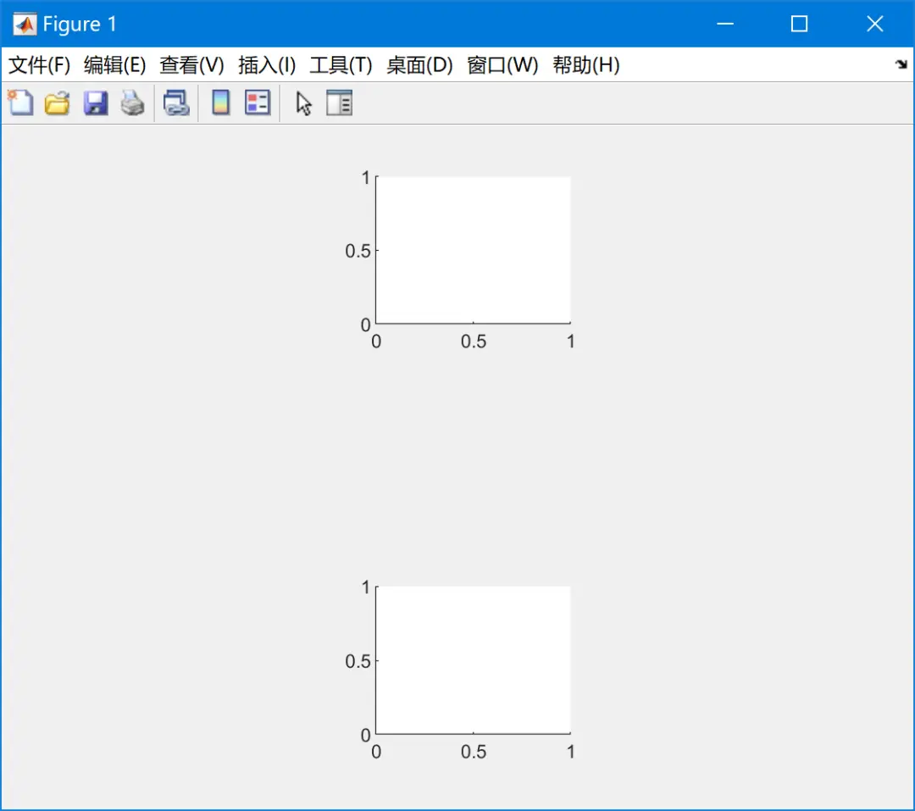Insert a legend using the toolbar icon

tap(258, 103)
